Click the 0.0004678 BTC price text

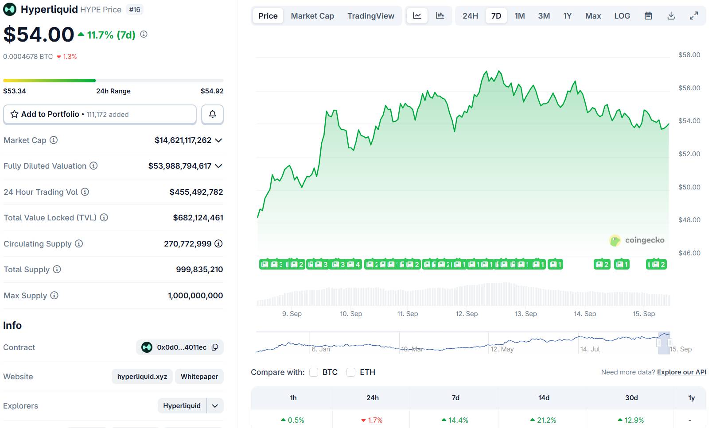(x=28, y=57)
